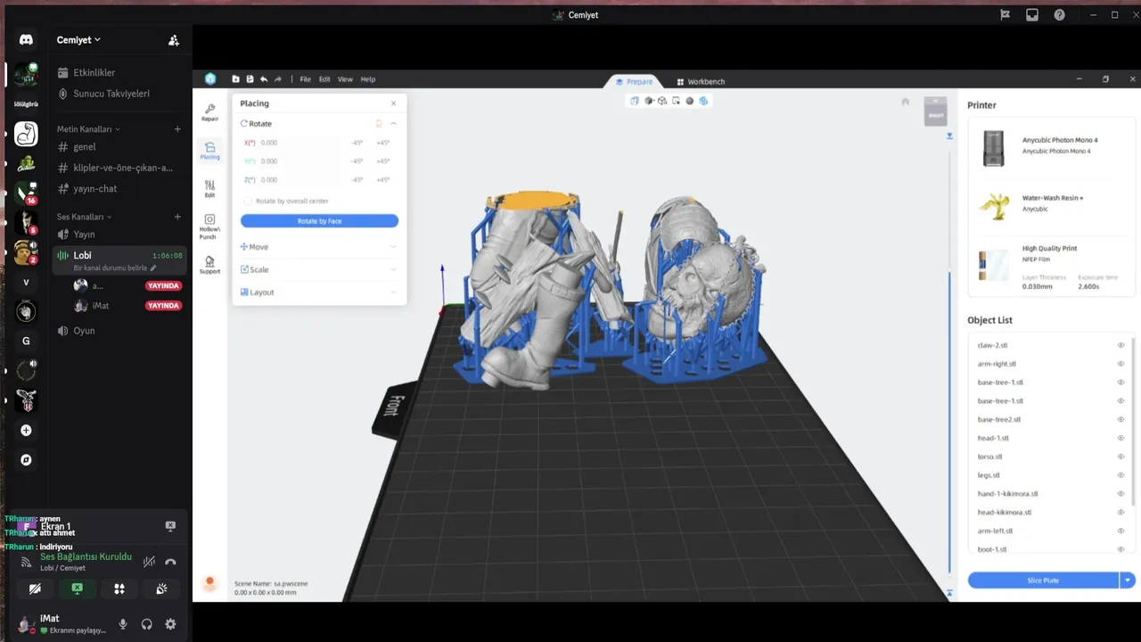Open the Edit menu in menu bar

(324, 79)
